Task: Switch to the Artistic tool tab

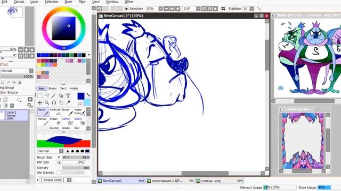Action: click(x=74, y=89)
